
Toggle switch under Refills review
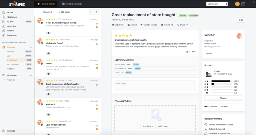pyautogui.click(x=48, y=74)
